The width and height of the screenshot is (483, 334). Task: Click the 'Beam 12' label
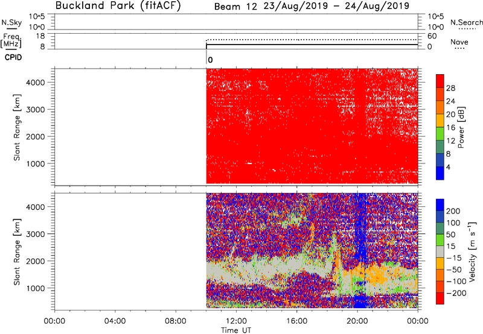[235, 7]
